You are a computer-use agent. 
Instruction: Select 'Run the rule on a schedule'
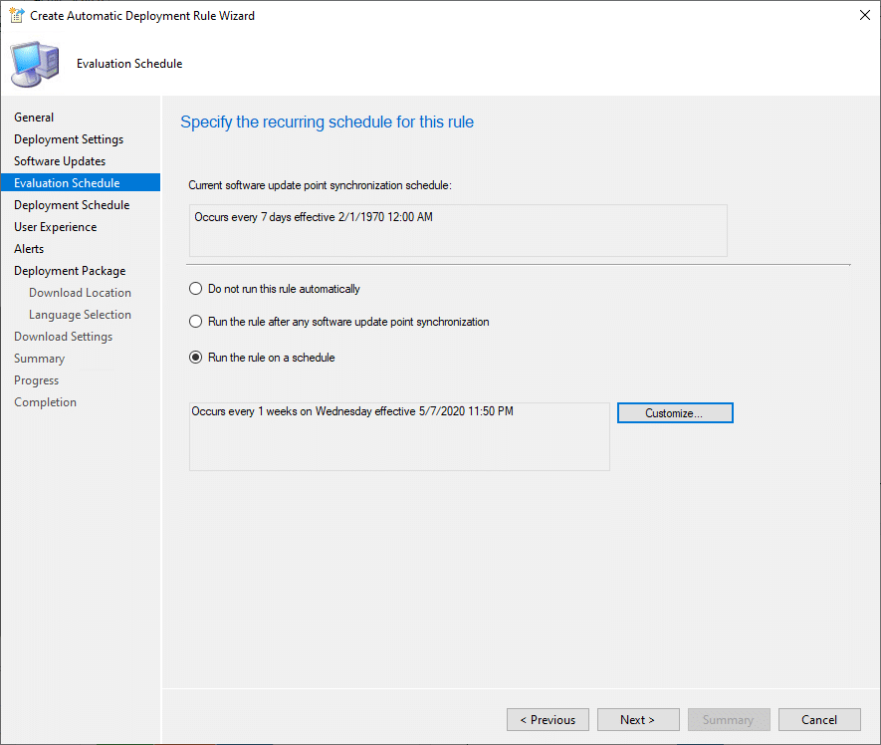tap(196, 358)
